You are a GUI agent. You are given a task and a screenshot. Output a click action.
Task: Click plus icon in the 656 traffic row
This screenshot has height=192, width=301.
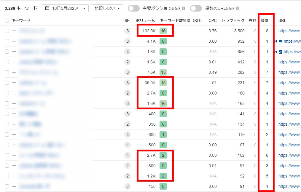point(14,51)
